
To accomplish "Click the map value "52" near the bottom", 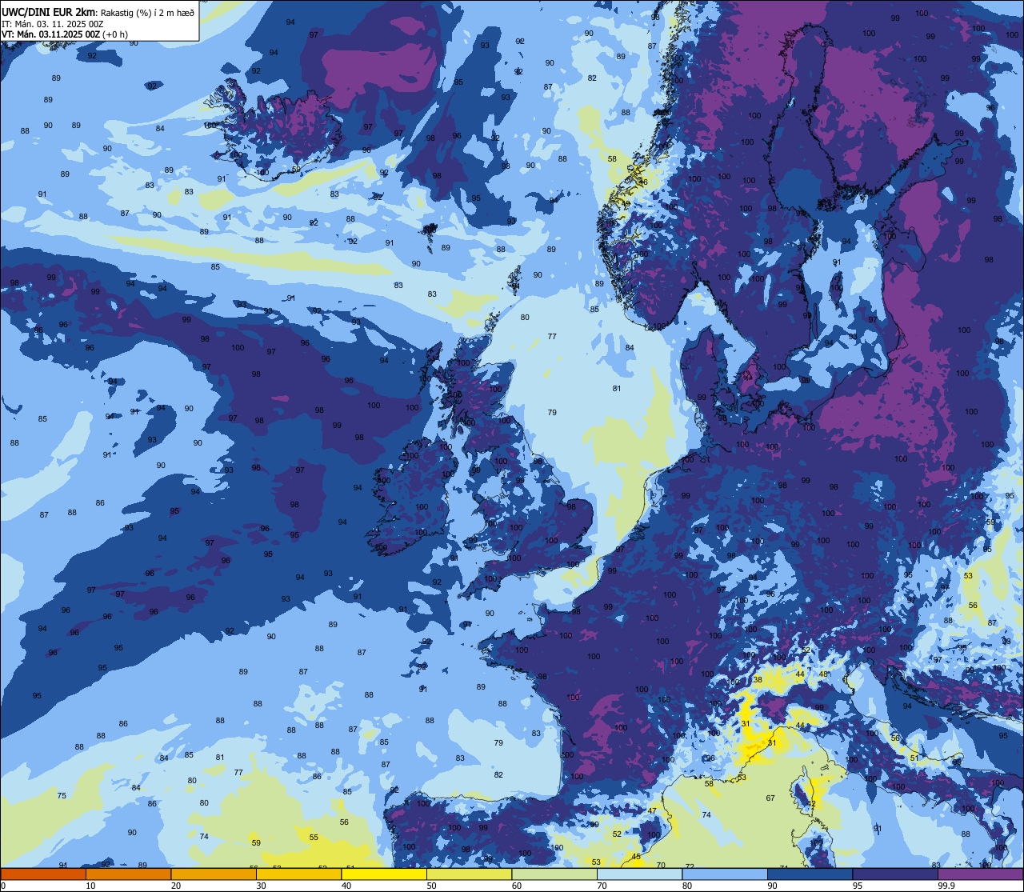I will 617,834.
